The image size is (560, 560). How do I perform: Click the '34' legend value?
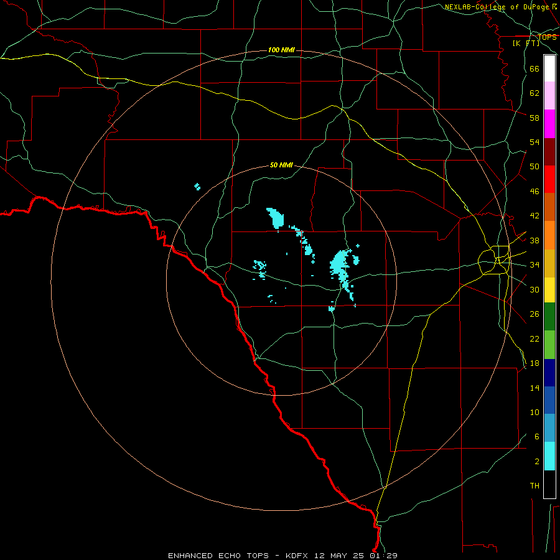(534, 264)
